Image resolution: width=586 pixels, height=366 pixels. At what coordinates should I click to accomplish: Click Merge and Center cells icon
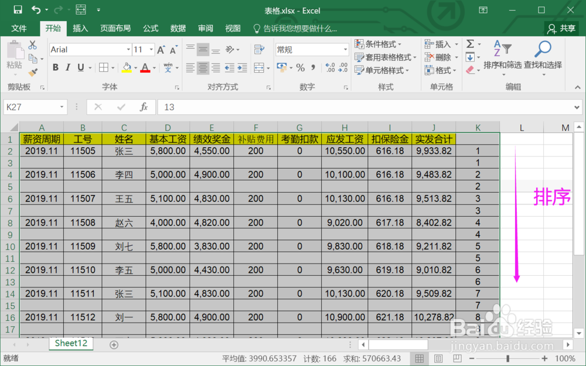click(x=259, y=67)
